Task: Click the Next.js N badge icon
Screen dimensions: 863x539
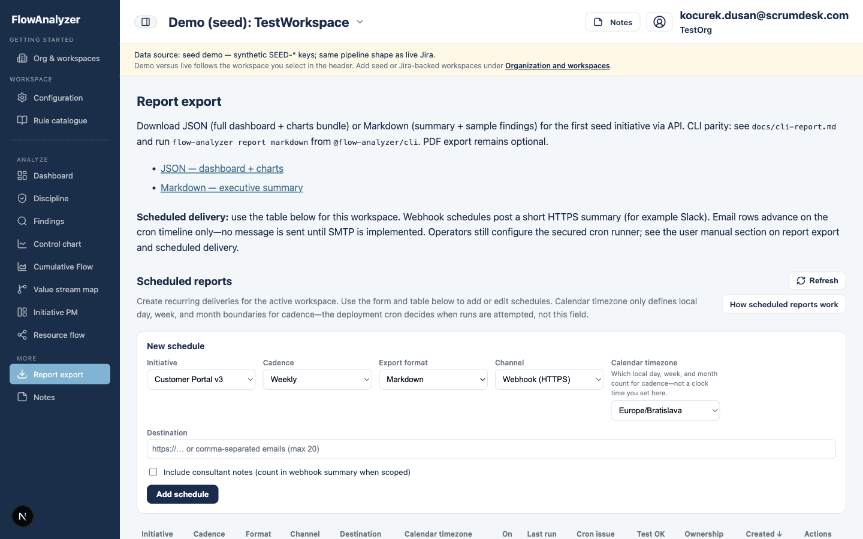Action: [x=23, y=516]
